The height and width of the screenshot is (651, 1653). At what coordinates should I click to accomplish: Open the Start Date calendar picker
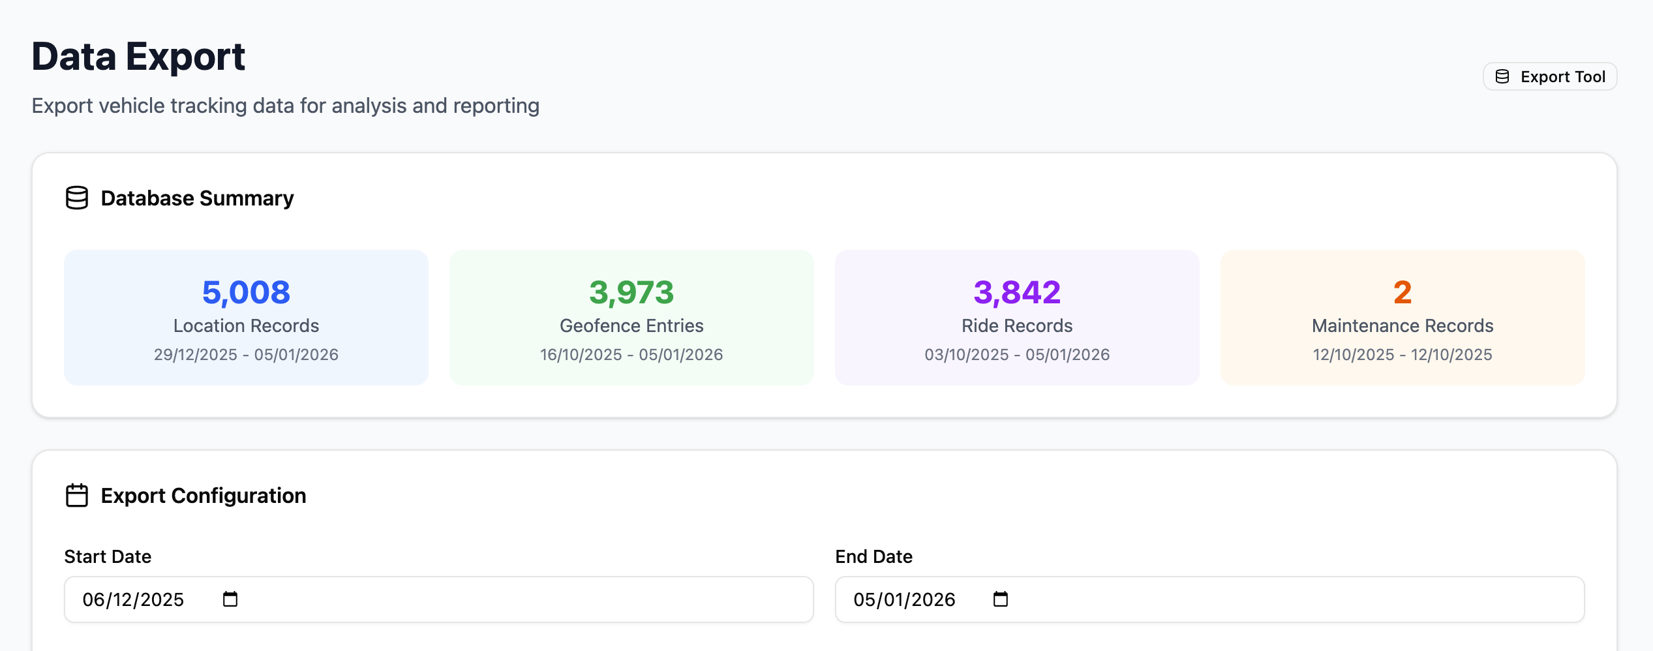(230, 599)
